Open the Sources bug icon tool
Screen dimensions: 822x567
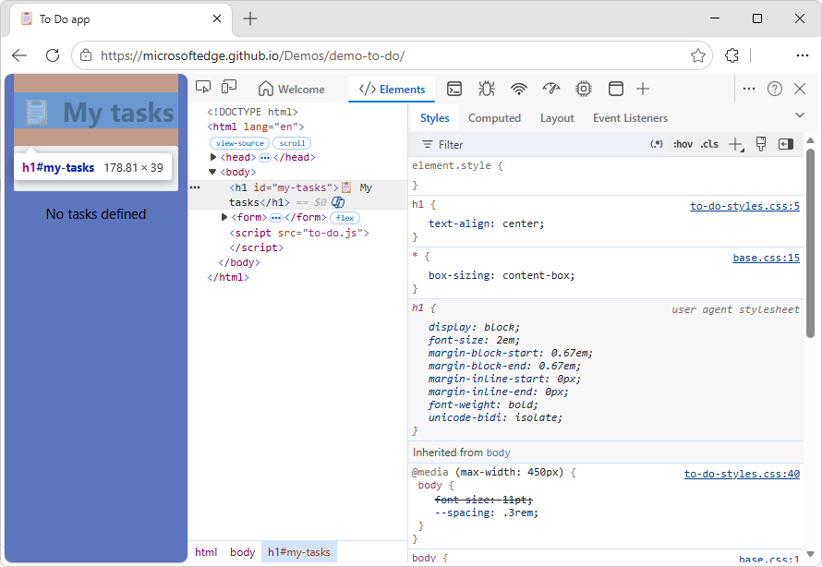tap(487, 89)
